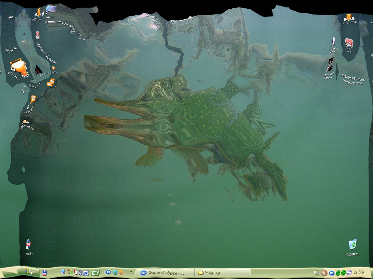Image resolution: width=373 pixels, height=279 pixels.
Task: Open the Start menu (пуск button)
Action: coord(31,272)
